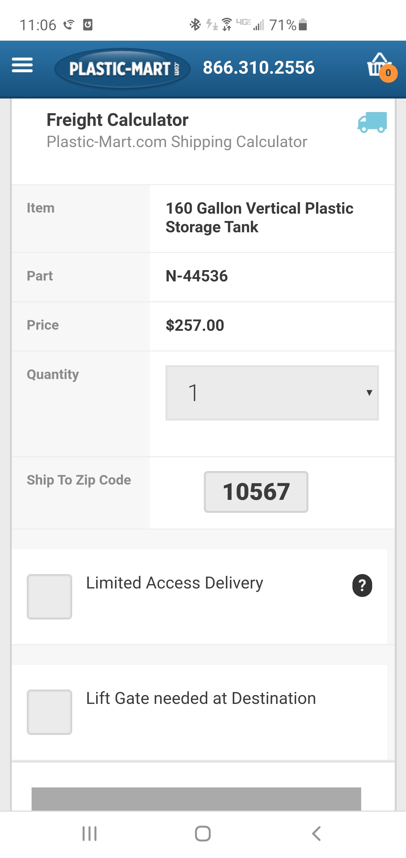The image size is (406, 858).
Task: Edit the Ship To Zip Code field
Action: [x=256, y=492]
